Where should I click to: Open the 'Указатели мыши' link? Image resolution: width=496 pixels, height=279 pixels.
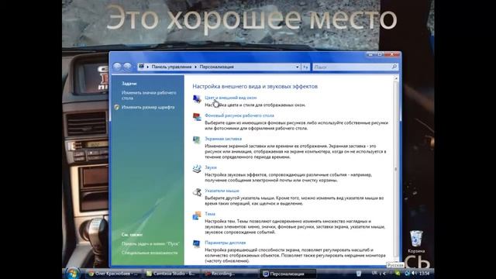[x=222, y=191]
